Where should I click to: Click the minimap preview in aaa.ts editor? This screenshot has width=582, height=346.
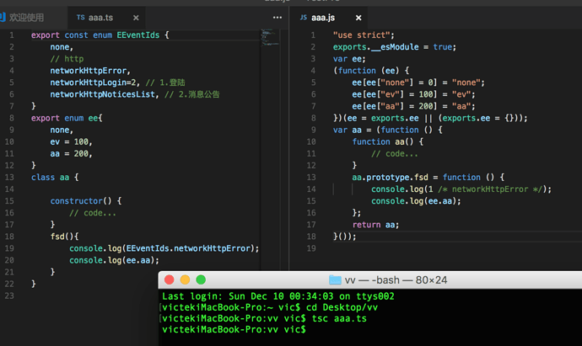(x=270, y=38)
